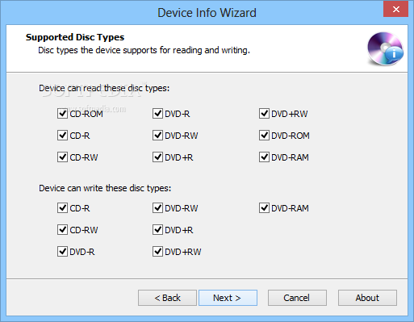Proceed with the Next button

tap(228, 298)
